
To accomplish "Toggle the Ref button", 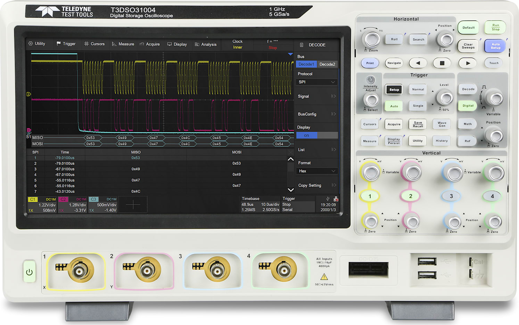I will pos(468,141).
